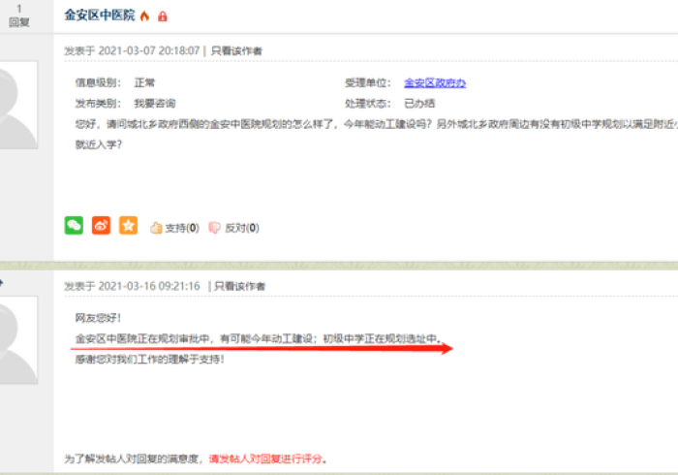This screenshot has height=475, width=678.
Task: Click the timestamp 2021-03-16 09:21:16
Action: [x=149, y=286]
